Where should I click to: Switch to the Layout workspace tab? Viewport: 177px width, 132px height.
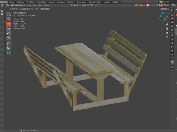pyautogui.click(x=12, y=2)
